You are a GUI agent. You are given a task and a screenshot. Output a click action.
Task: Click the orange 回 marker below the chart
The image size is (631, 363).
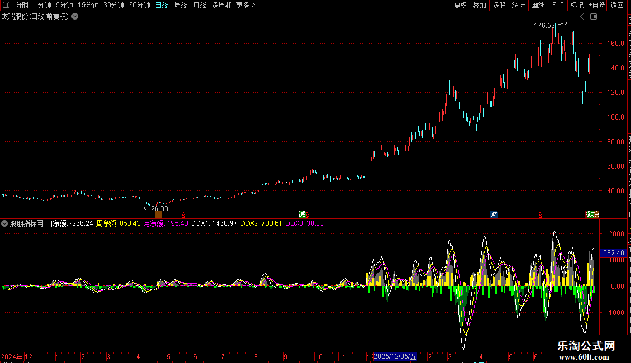159,214
